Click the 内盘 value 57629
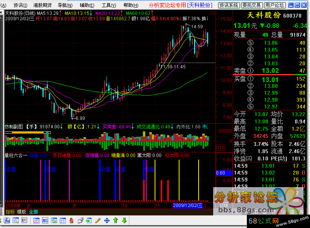 tap(298, 136)
